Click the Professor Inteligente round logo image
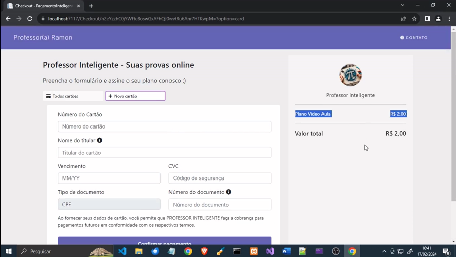456x257 pixels. click(x=350, y=75)
